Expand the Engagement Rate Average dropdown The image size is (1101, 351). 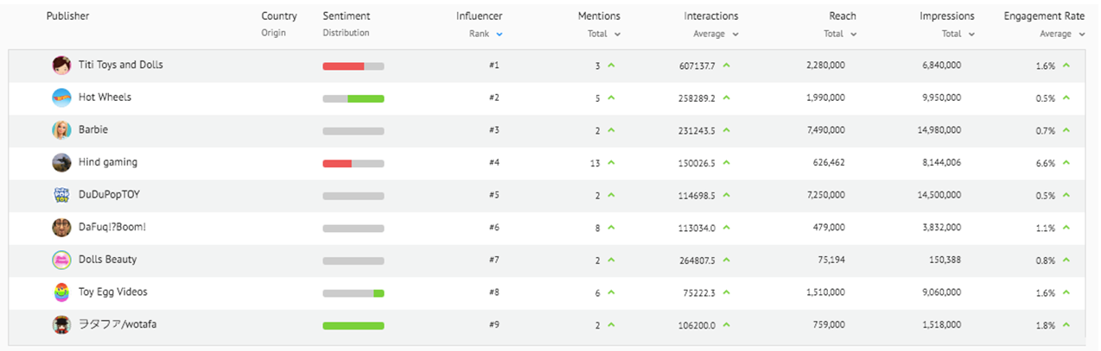(x=1081, y=34)
